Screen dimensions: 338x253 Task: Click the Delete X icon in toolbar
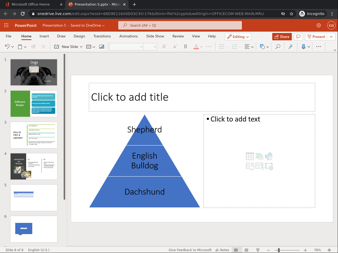[44, 47]
